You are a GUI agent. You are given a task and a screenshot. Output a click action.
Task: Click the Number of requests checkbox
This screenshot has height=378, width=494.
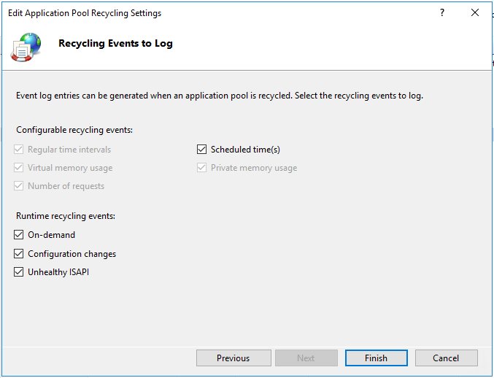coord(19,186)
